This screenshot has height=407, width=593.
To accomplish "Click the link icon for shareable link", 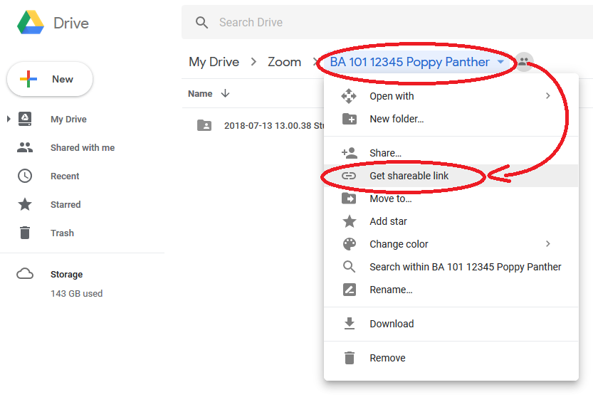I will [349, 176].
